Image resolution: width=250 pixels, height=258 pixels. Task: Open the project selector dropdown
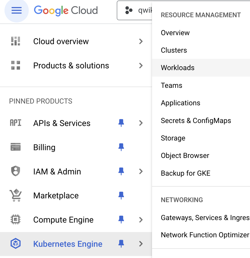pyautogui.click(x=135, y=10)
